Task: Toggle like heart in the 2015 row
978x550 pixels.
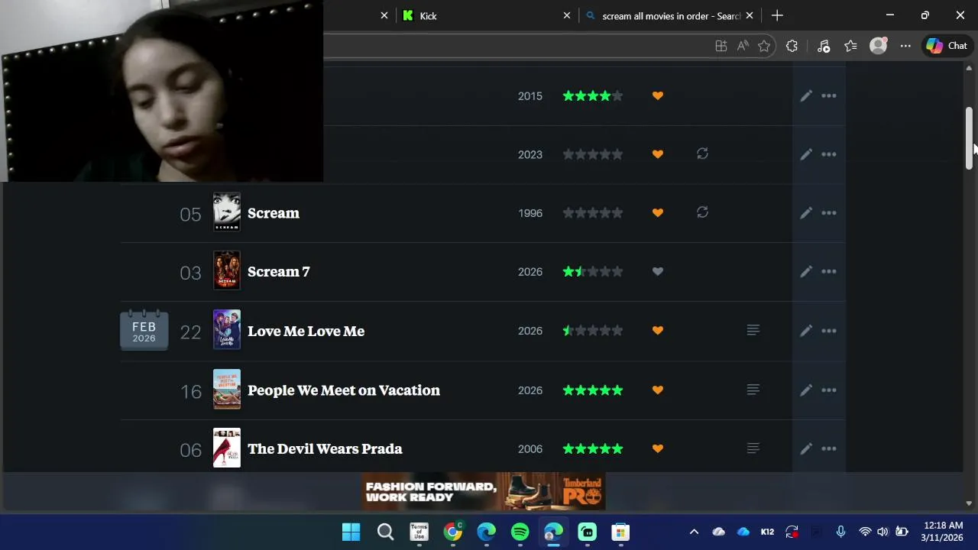Action: pyautogui.click(x=658, y=95)
